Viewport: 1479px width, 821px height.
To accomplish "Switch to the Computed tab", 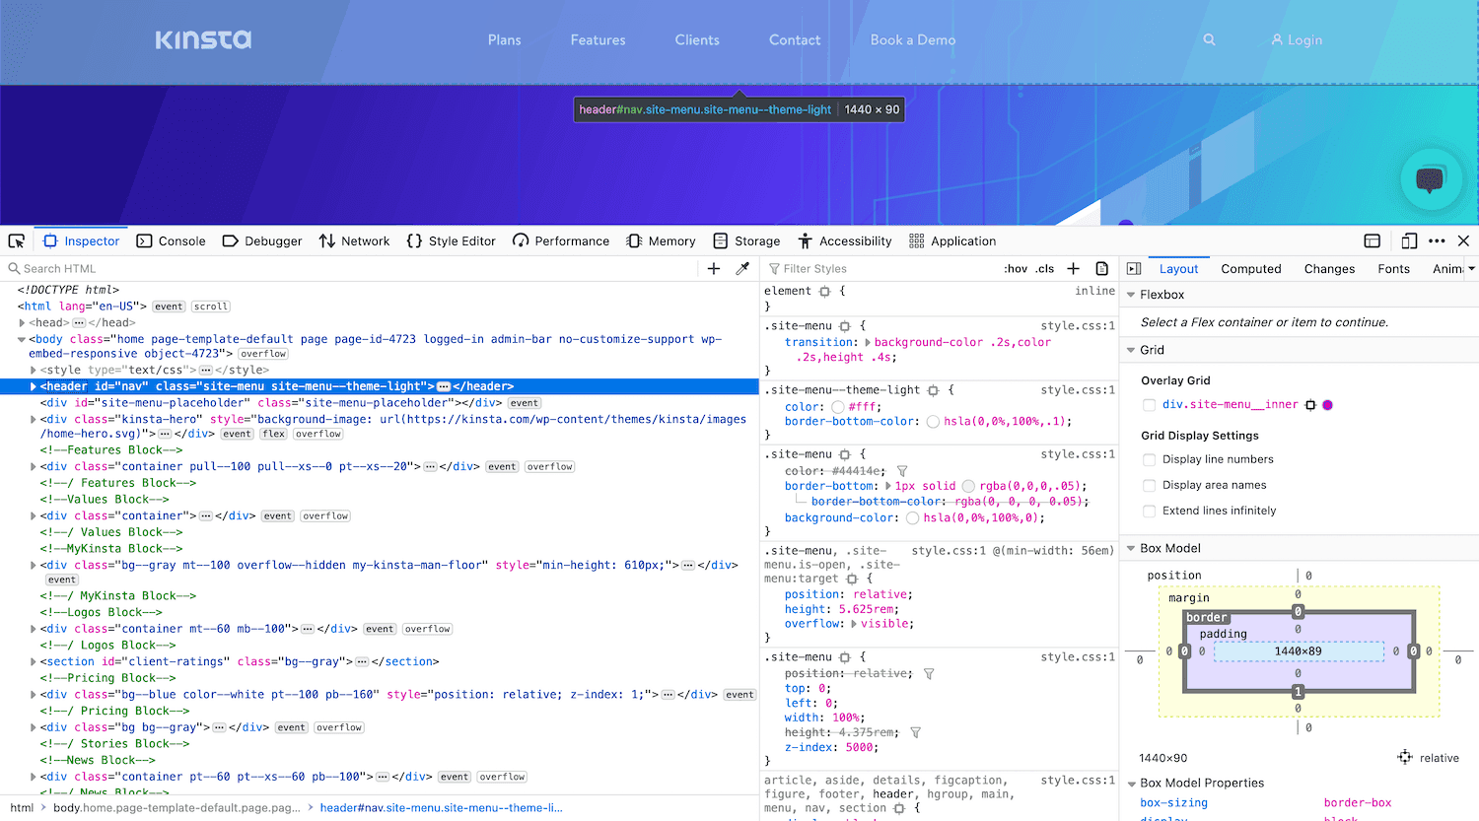I will 1250,268.
